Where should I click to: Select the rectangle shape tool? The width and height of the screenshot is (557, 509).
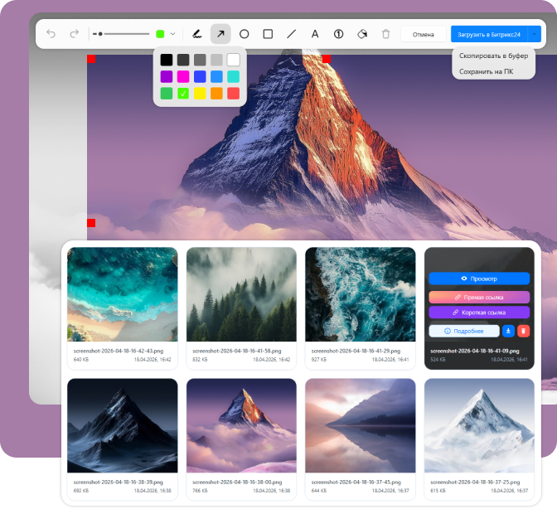[268, 34]
